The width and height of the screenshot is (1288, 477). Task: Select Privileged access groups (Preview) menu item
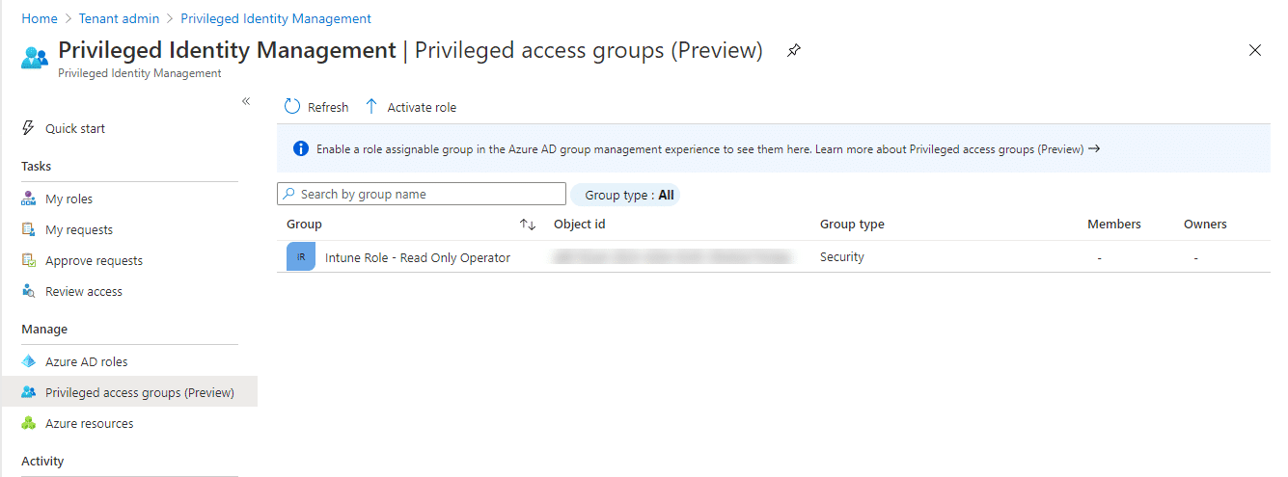(x=140, y=393)
